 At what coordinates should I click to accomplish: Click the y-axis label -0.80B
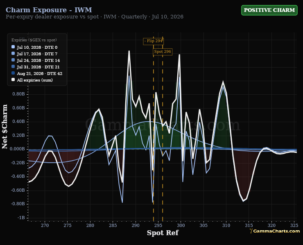coord(18,204)
